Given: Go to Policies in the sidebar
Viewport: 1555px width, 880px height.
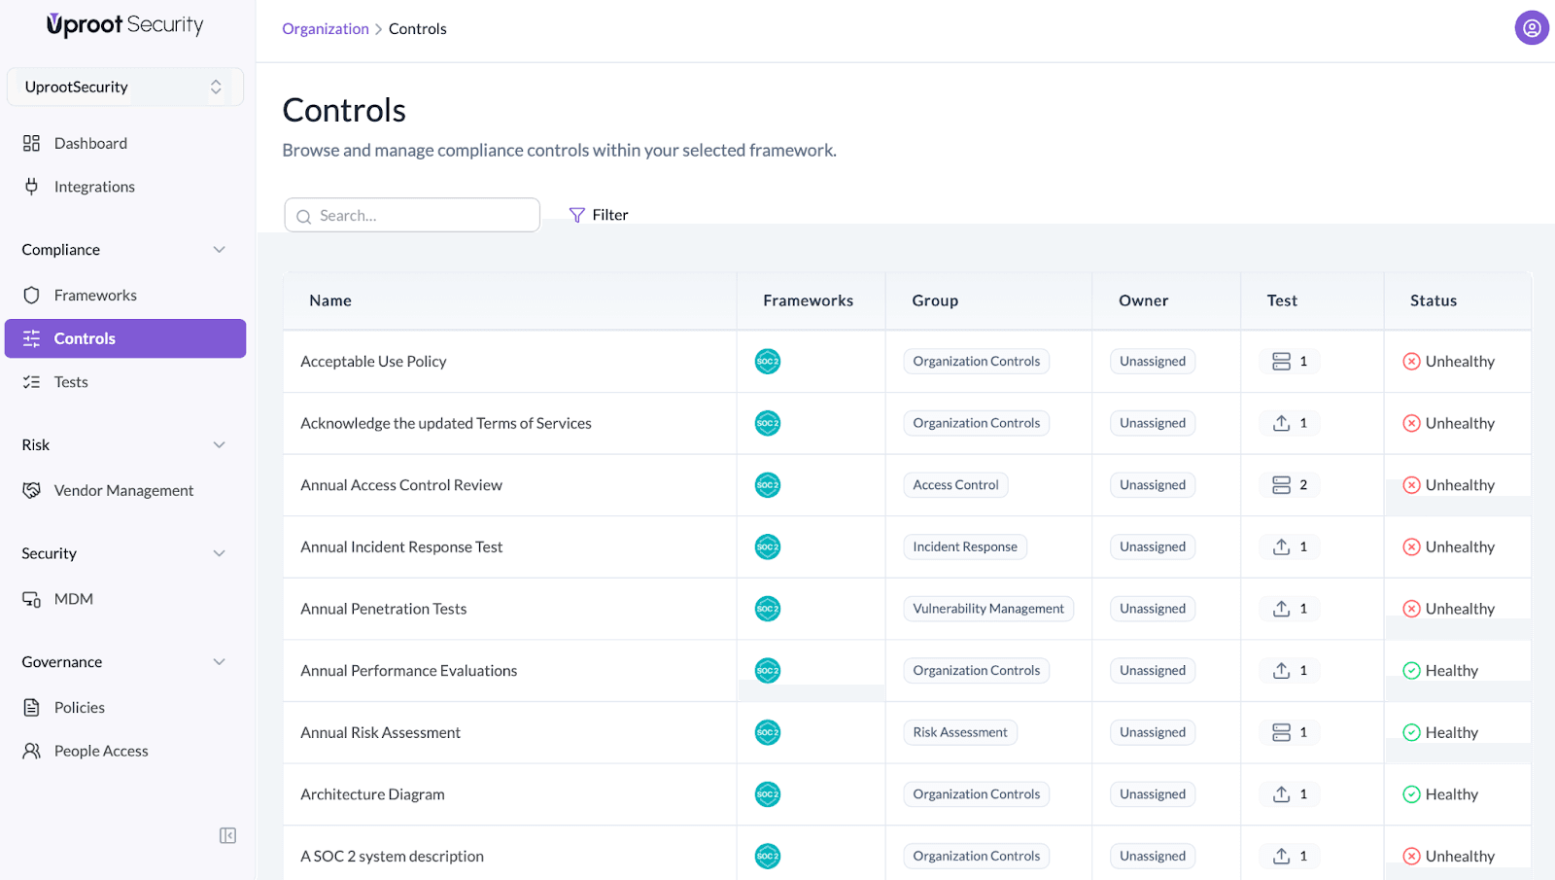Looking at the screenshot, I should (79, 708).
